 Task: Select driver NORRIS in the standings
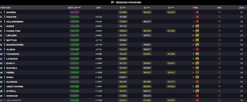[x=11, y=12]
